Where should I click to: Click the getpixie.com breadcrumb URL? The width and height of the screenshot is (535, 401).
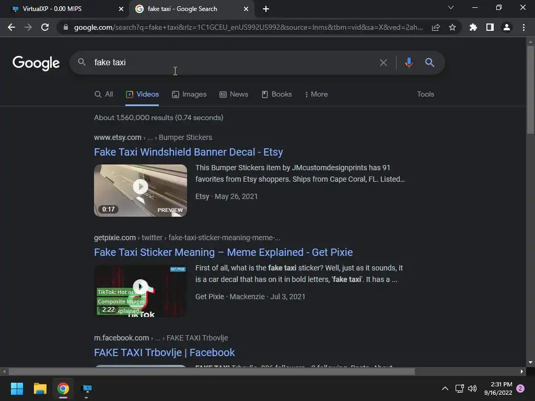[x=115, y=238]
